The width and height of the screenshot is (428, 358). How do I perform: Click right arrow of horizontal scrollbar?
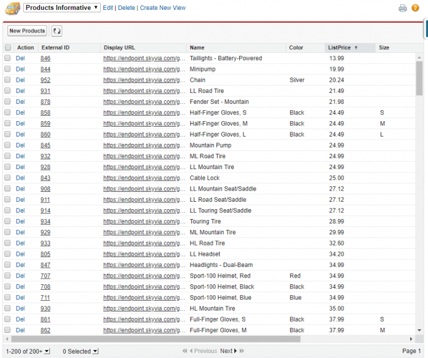(x=411, y=339)
